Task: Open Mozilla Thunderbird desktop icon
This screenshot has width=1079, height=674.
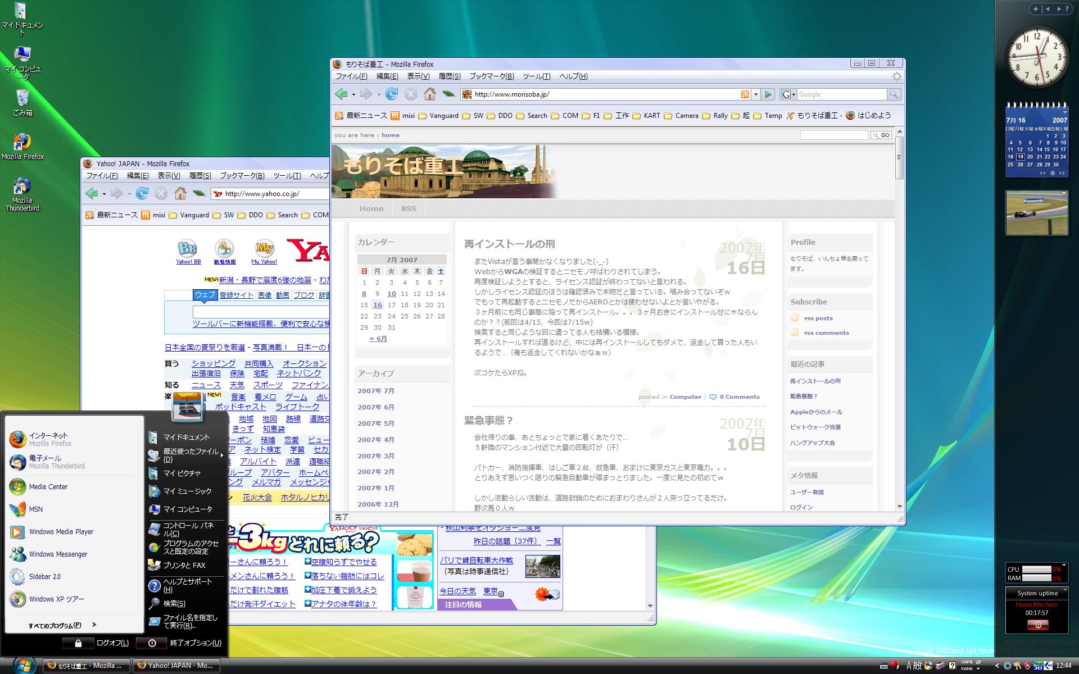Action: tap(22, 194)
